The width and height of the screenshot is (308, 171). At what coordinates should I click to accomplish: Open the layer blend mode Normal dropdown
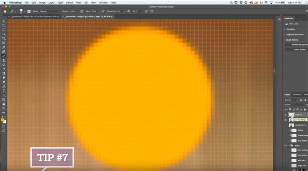pyautogui.click(x=294, y=105)
